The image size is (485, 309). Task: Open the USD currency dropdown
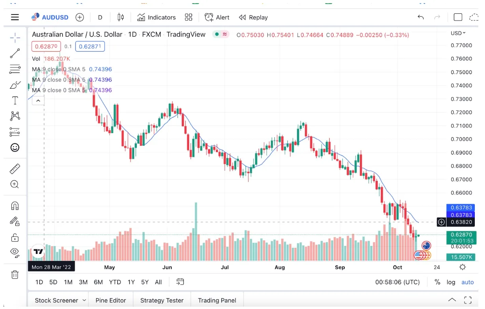pos(458,33)
